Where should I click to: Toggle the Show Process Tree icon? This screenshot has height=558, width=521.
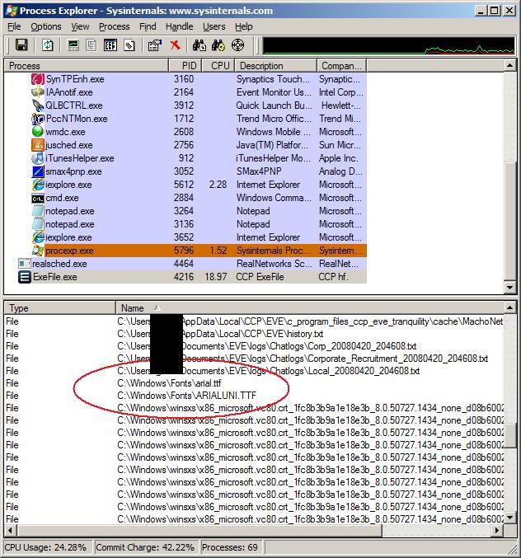tap(92, 45)
